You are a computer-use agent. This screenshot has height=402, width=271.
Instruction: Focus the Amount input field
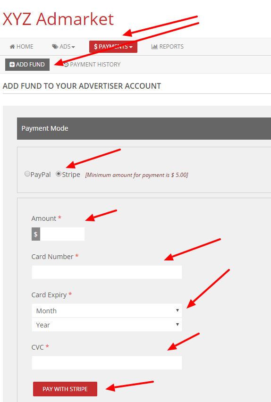(62, 234)
